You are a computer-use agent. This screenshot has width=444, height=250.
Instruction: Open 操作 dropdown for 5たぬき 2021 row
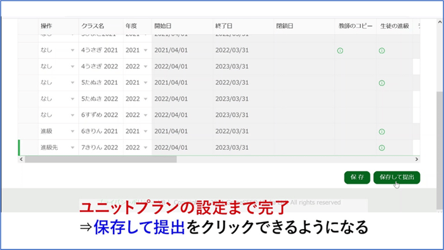(x=72, y=83)
